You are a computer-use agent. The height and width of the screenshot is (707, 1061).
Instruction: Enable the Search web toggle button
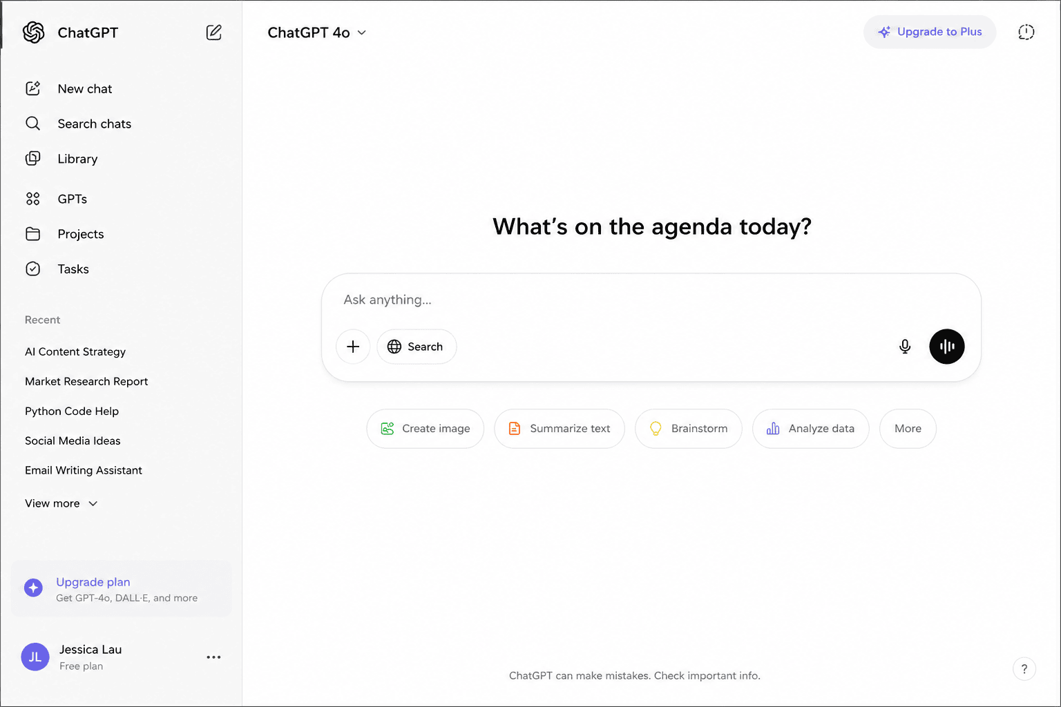(417, 347)
